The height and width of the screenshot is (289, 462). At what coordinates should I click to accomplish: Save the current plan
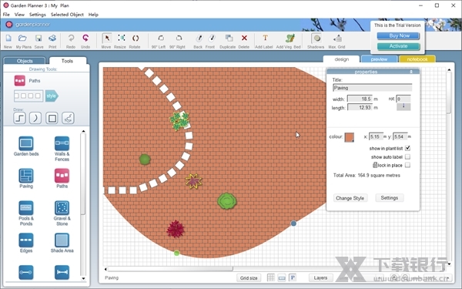point(38,38)
